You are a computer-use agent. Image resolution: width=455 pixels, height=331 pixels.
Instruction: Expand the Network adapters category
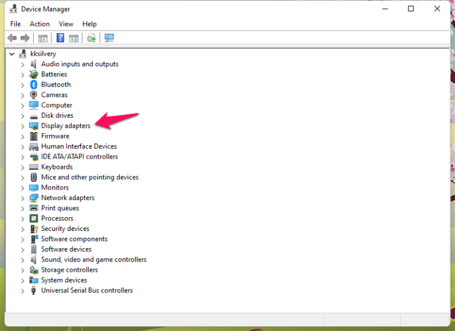point(23,198)
